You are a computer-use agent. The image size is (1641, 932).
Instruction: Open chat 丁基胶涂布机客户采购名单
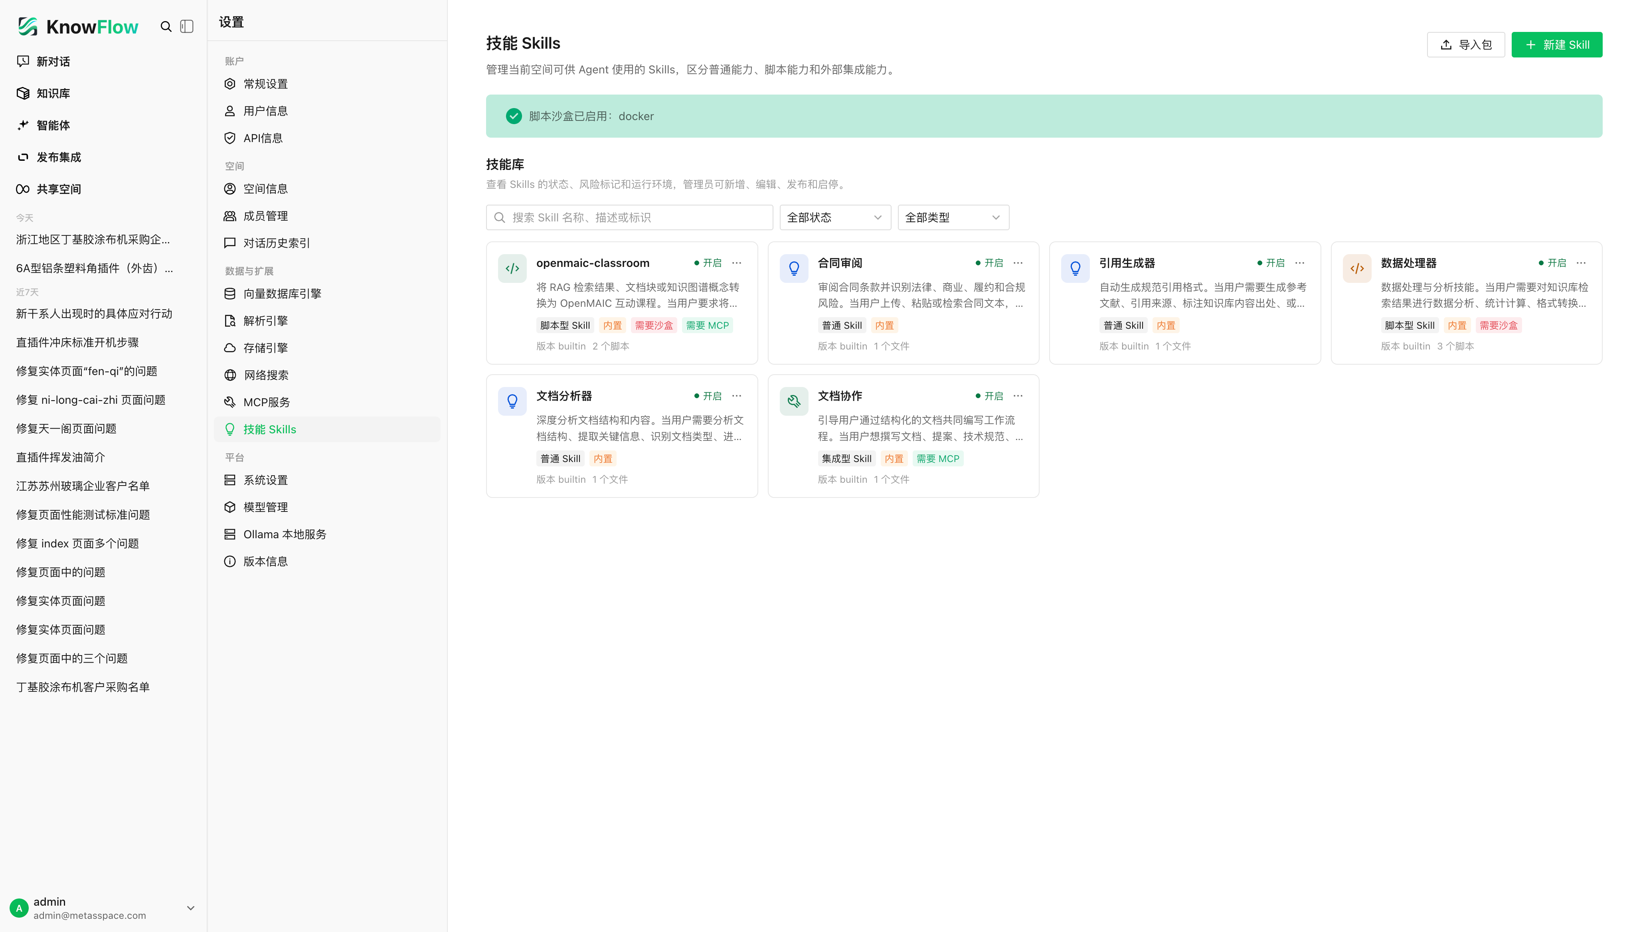[x=83, y=687]
